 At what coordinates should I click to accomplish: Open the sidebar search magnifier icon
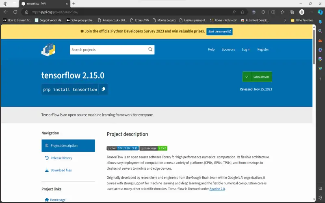click(x=320, y=31)
